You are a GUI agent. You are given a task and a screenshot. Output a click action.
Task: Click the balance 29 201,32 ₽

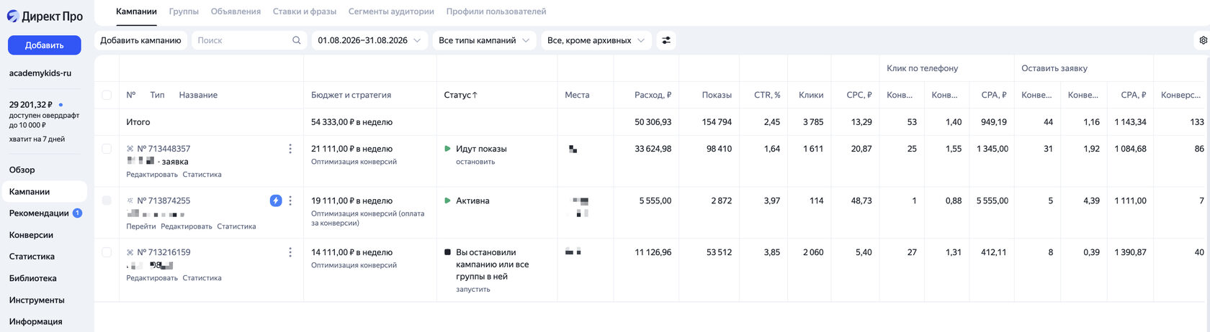(x=31, y=105)
